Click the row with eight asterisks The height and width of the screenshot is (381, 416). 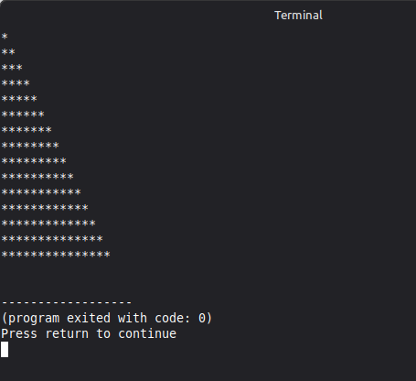click(x=30, y=146)
